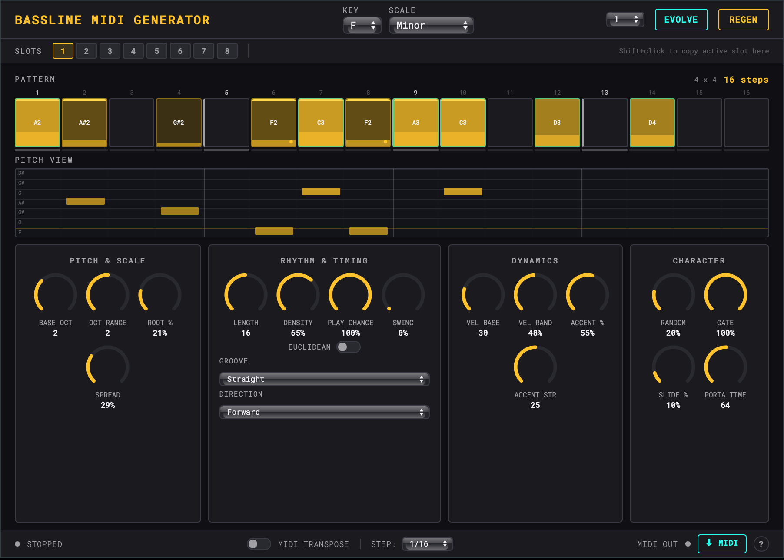Screen dimensions: 784x560
Task: Adjust the GATE knob to change note length
Action: click(725, 294)
